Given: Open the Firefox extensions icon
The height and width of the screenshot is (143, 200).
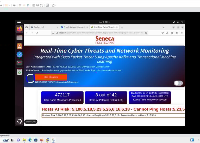Looking at the screenshot, I should tap(177, 33).
